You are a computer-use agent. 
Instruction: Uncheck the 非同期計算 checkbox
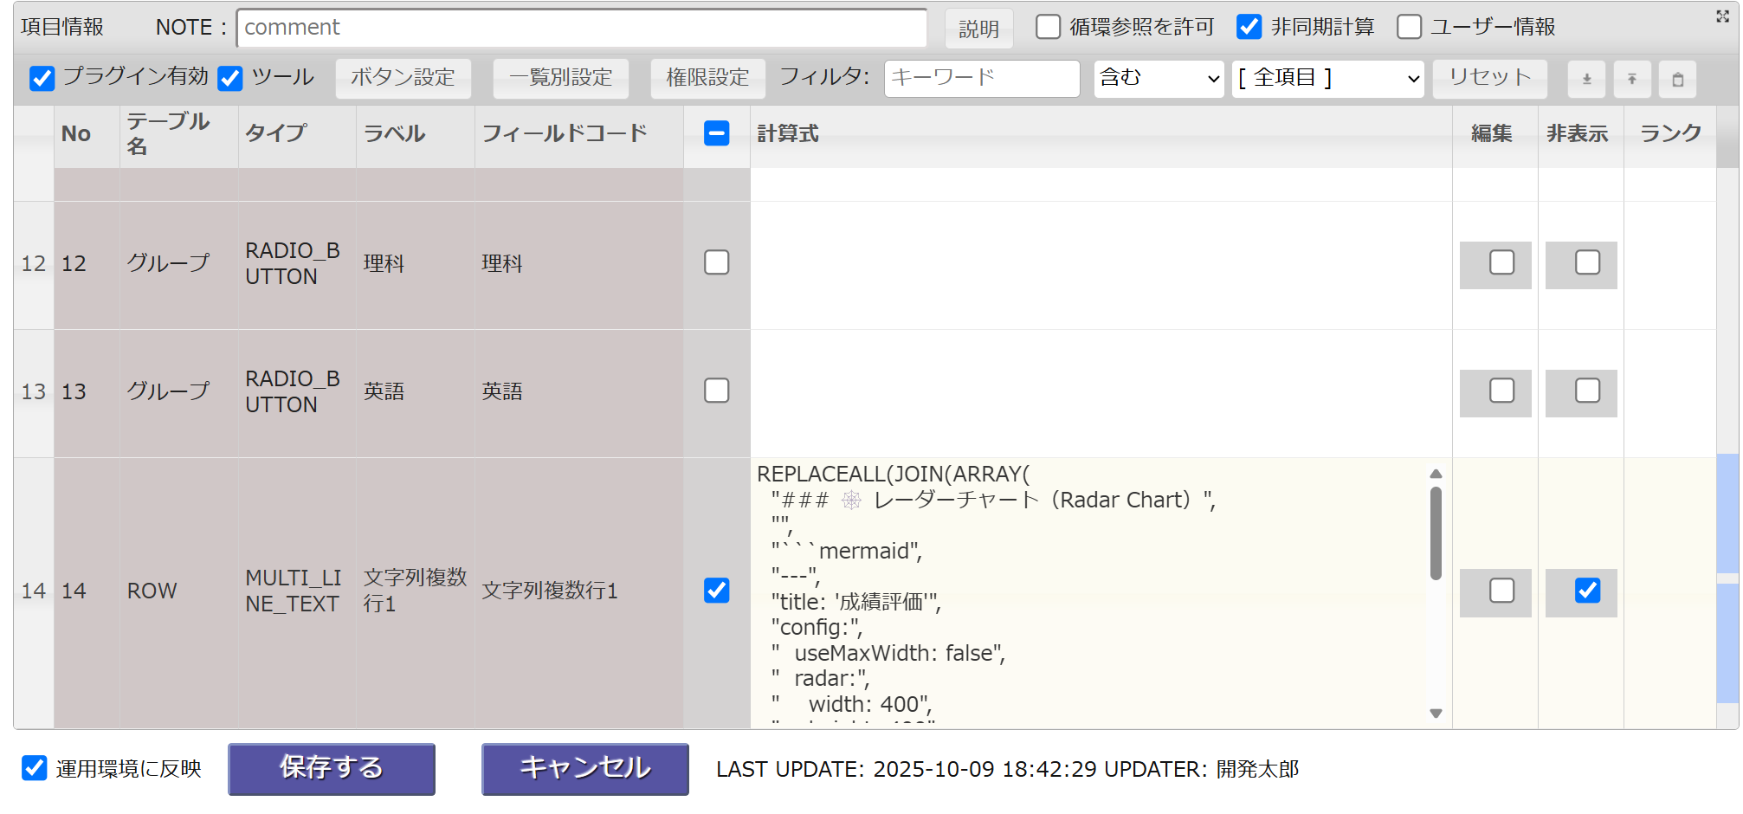[1249, 27]
